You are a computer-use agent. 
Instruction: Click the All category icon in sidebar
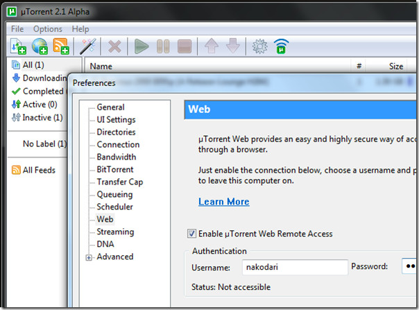coord(16,64)
